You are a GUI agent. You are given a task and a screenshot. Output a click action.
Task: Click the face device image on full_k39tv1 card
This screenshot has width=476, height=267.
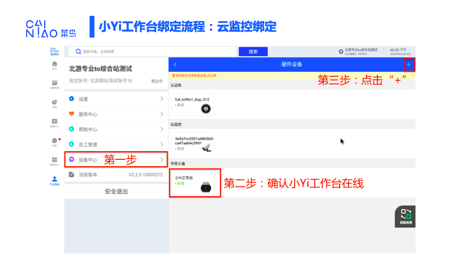click(206, 109)
